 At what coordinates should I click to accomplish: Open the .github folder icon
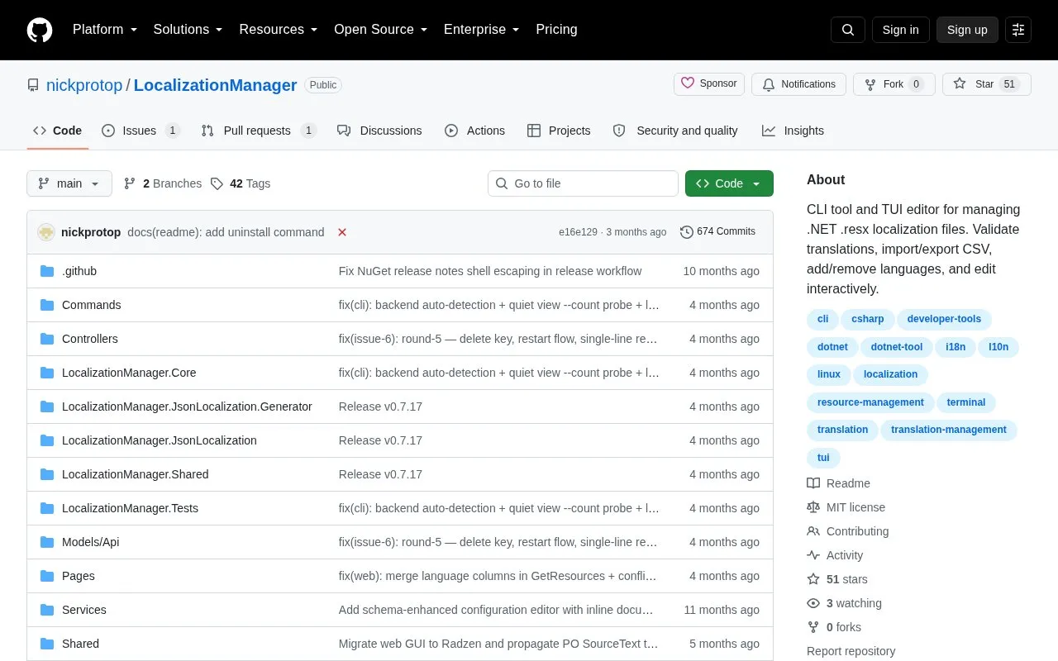pos(47,271)
